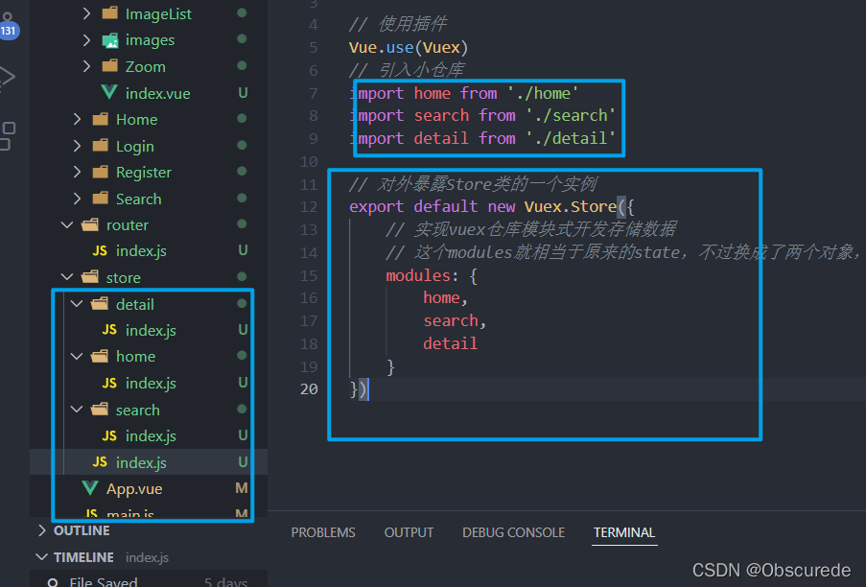The height and width of the screenshot is (587, 866).
Task: Click the File Saved timeline entry icon
Action: tap(53, 582)
